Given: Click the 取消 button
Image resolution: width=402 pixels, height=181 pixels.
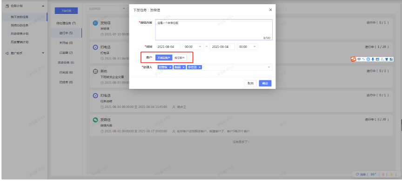Looking at the screenshot, I should pyautogui.click(x=250, y=83).
